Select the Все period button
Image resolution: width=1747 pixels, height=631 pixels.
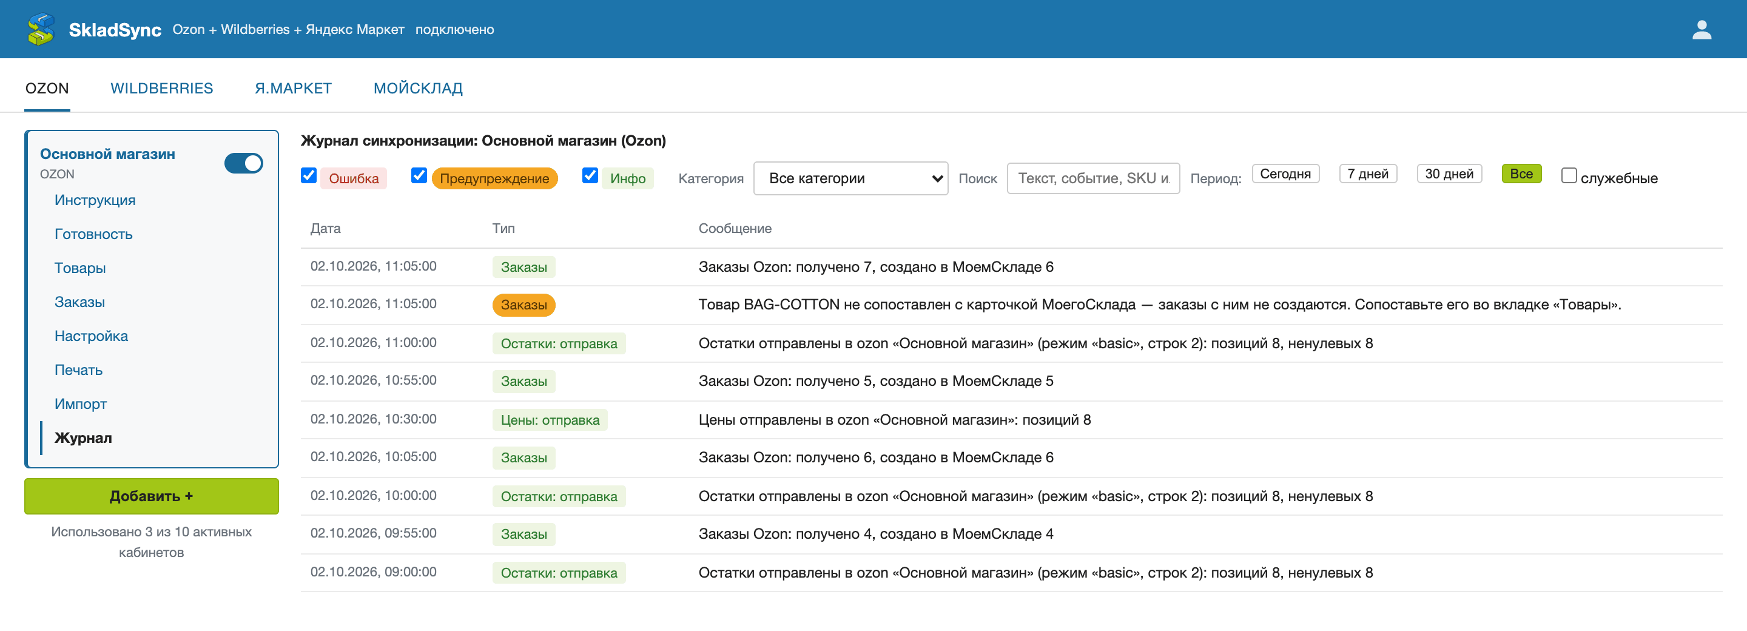tap(1521, 174)
